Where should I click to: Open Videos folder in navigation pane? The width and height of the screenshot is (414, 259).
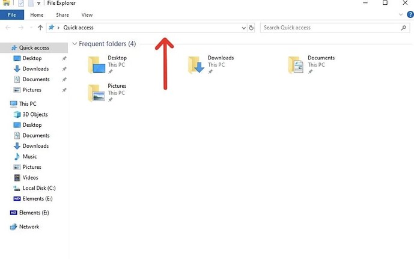pos(30,177)
